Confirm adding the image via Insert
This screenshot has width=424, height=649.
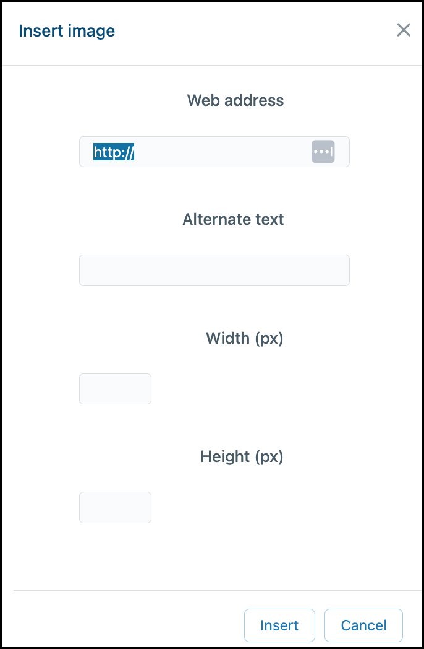(x=279, y=625)
